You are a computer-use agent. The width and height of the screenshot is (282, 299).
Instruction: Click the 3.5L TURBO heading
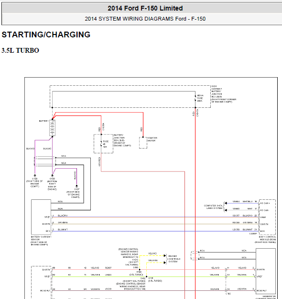(21, 50)
